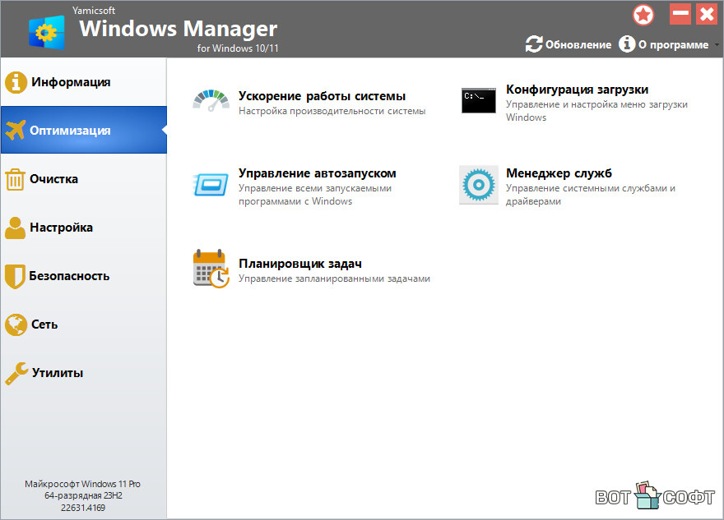Click the speedometer icon for Ускорение работы системы
This screenshot has width=724, height=520.
coord(212,100)
